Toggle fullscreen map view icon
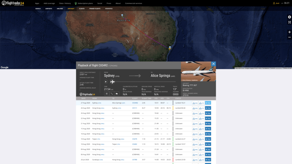Viewport: 292px width, 164px height. (x=289, y=22)
